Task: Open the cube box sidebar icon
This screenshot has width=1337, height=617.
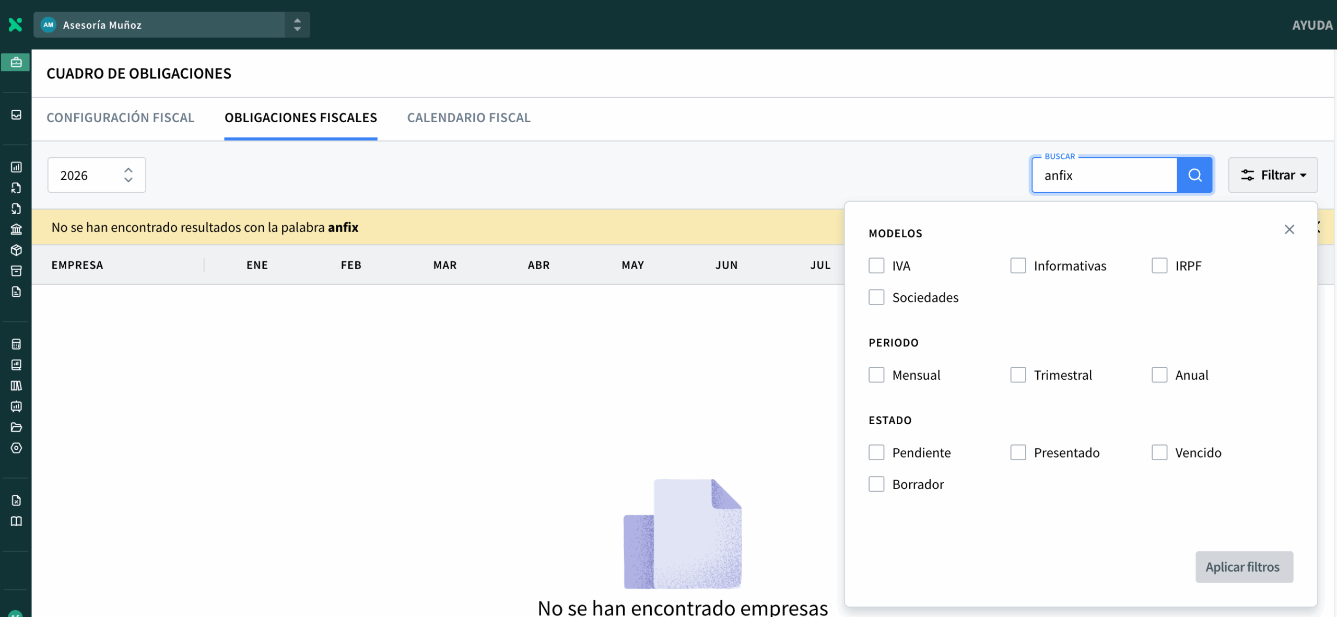Action: coord(16,250)
